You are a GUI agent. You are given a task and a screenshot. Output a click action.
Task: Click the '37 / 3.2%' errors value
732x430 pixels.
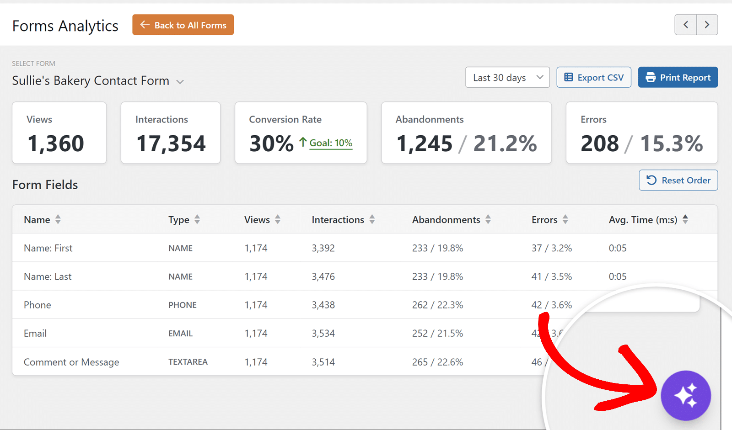[552, 248]
